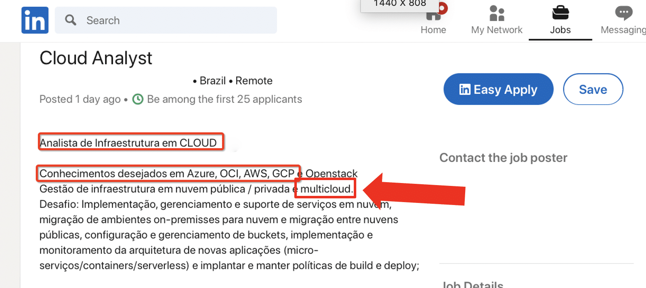
Task: Open My Network from the top bar
Action: tap(496, 19)
